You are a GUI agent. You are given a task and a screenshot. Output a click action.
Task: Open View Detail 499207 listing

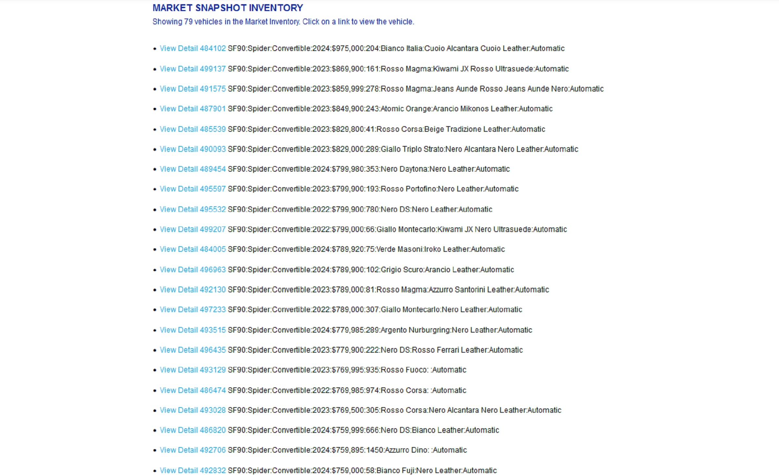pyautogui.click(x=192, y=229)
